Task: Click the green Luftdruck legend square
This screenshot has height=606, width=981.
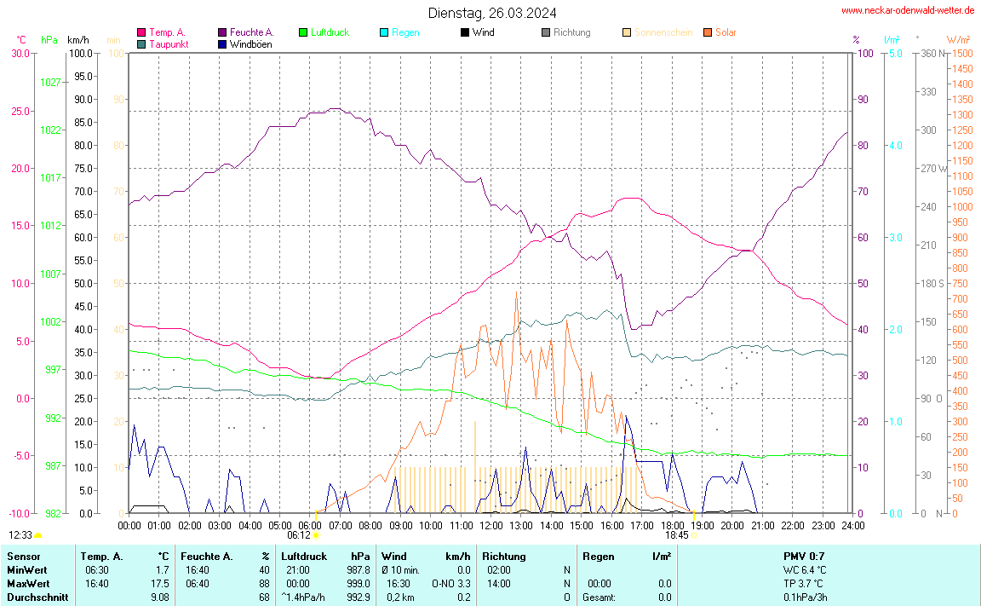Action: pyautogui.click(x=303, y=32)
